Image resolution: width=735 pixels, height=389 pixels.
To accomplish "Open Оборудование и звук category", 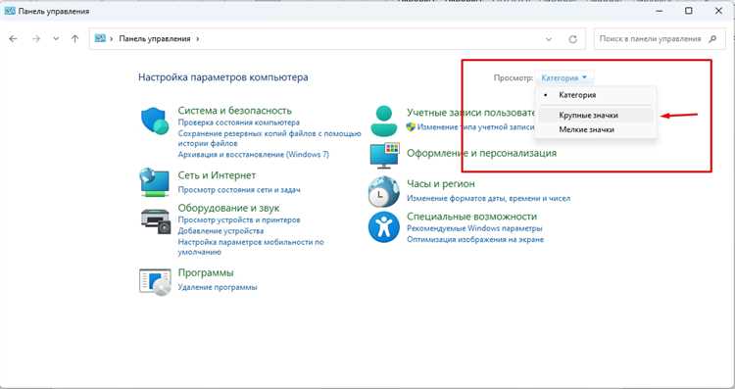I will tap(228, 208).
